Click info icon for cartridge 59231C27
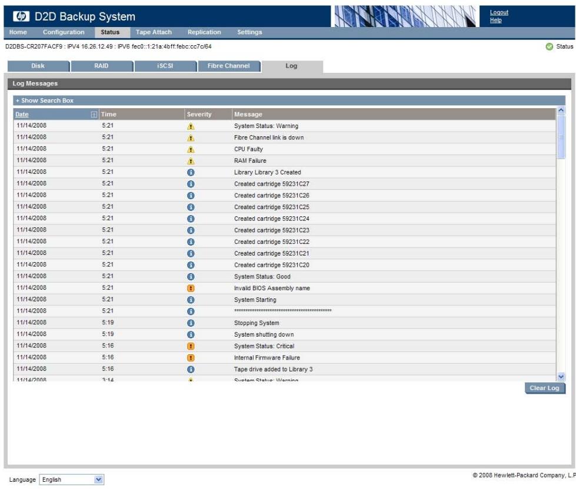This screenshot has width=576, height=490. coord(191,184)
